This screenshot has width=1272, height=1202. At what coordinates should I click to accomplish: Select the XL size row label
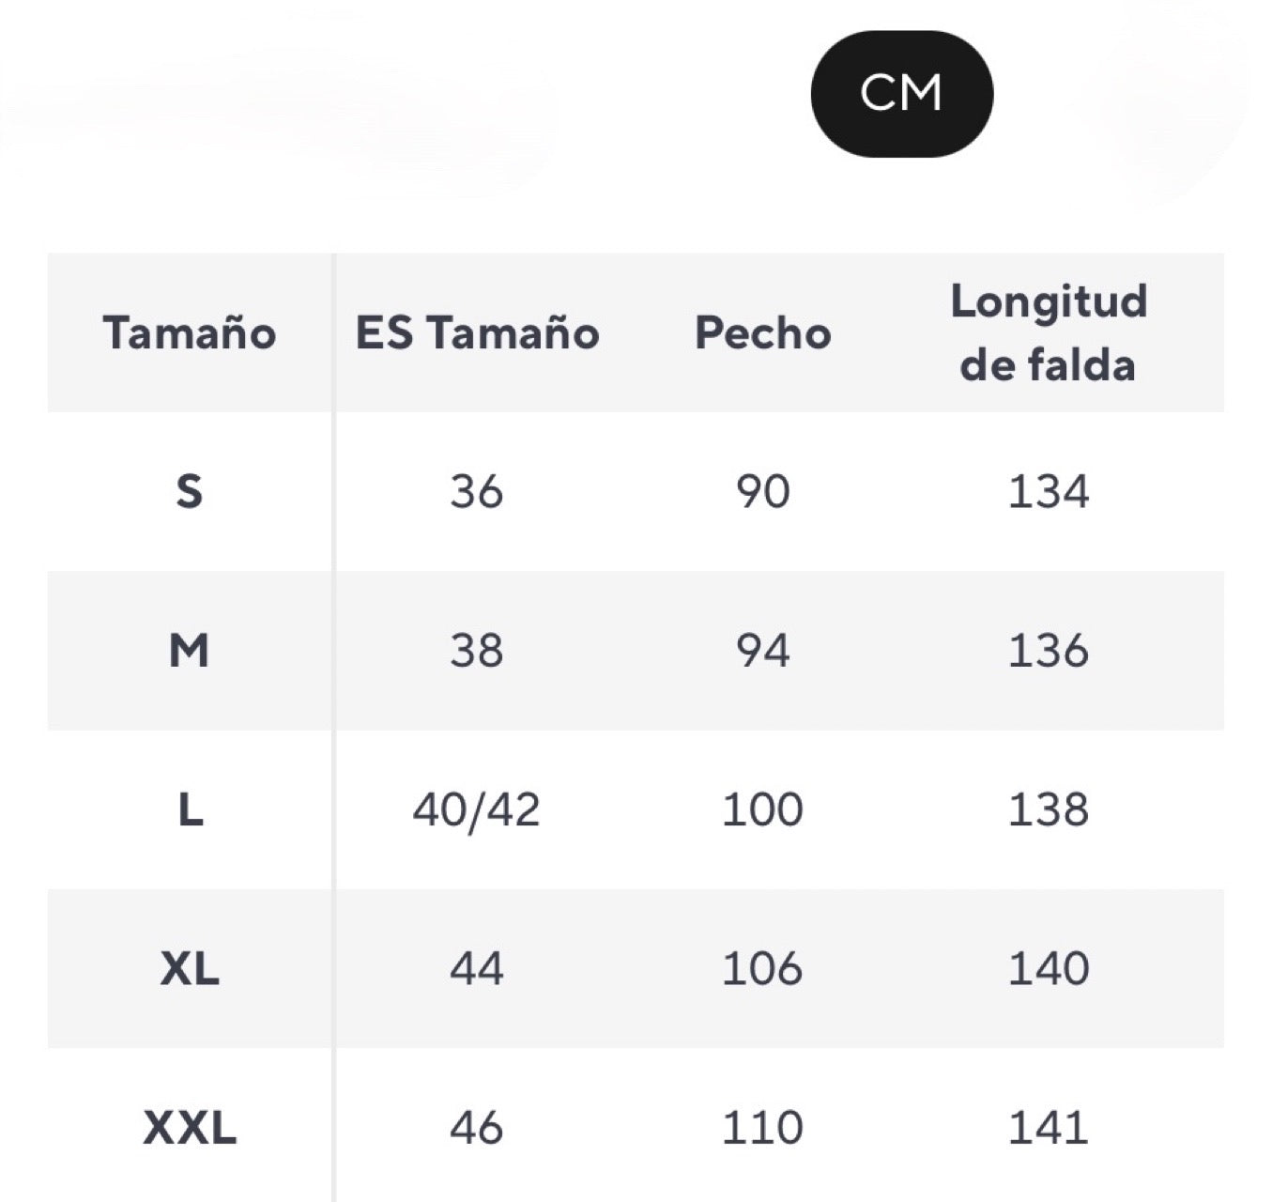pos(190,968)
